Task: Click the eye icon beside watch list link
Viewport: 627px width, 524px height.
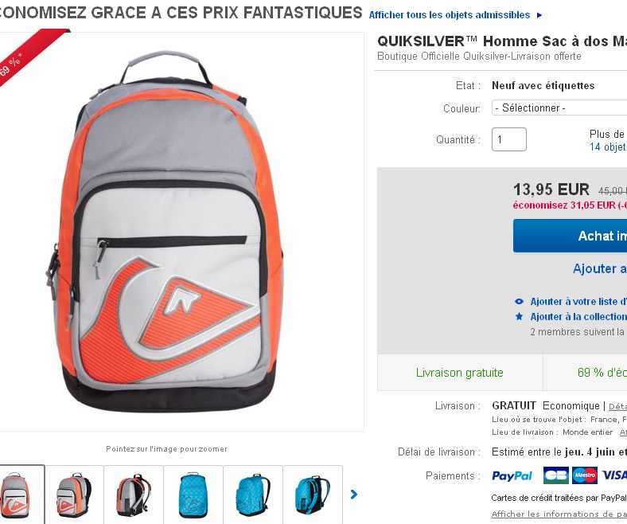Action: pos(519,302)
